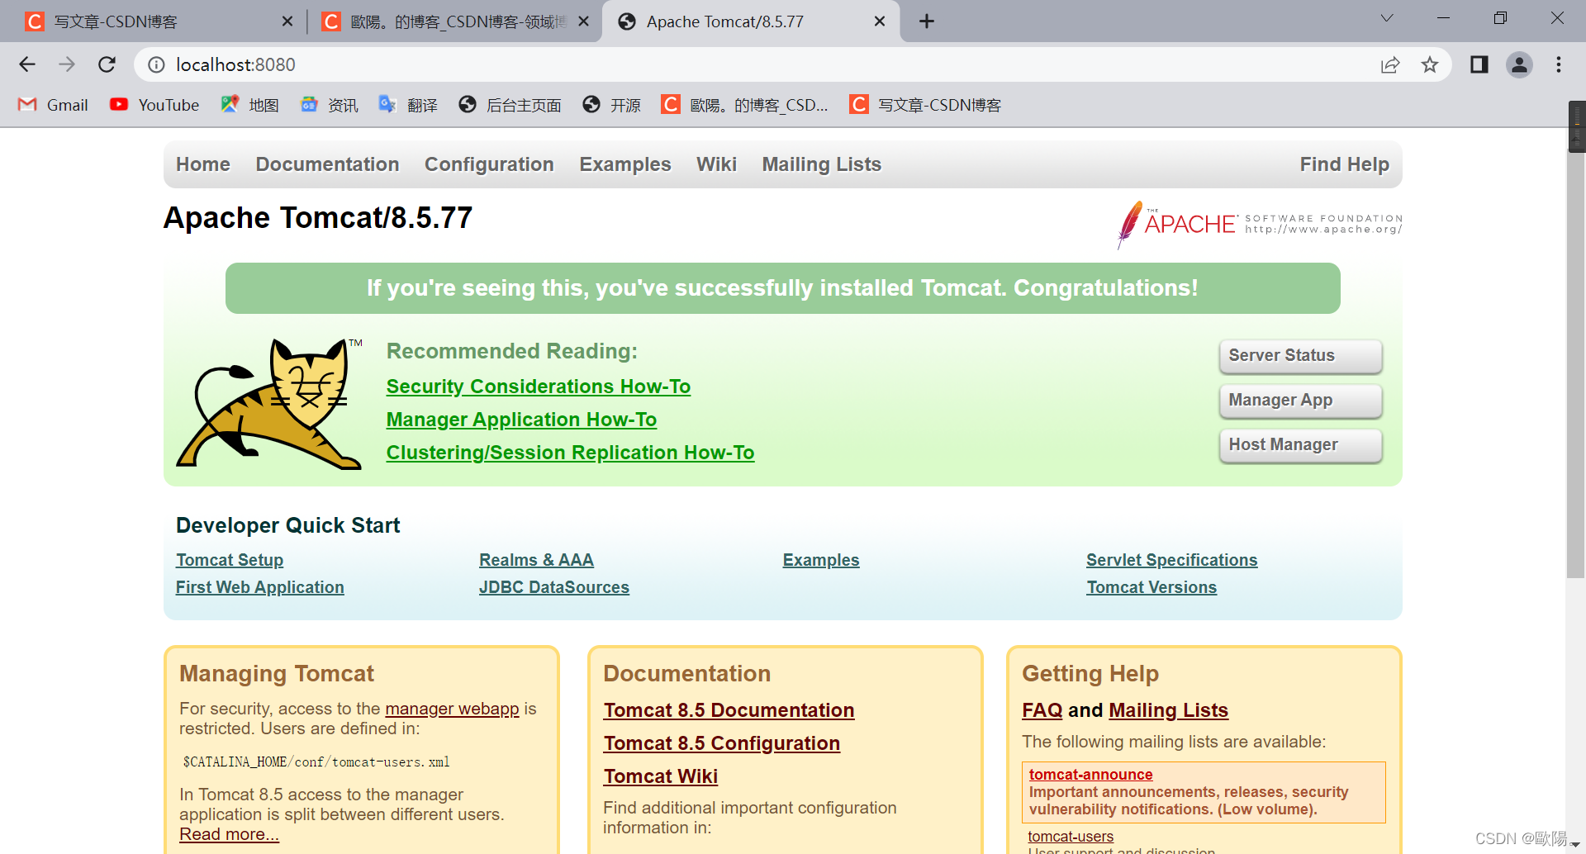Close the 歐陽。的博客 tab

tap(584, 21)
